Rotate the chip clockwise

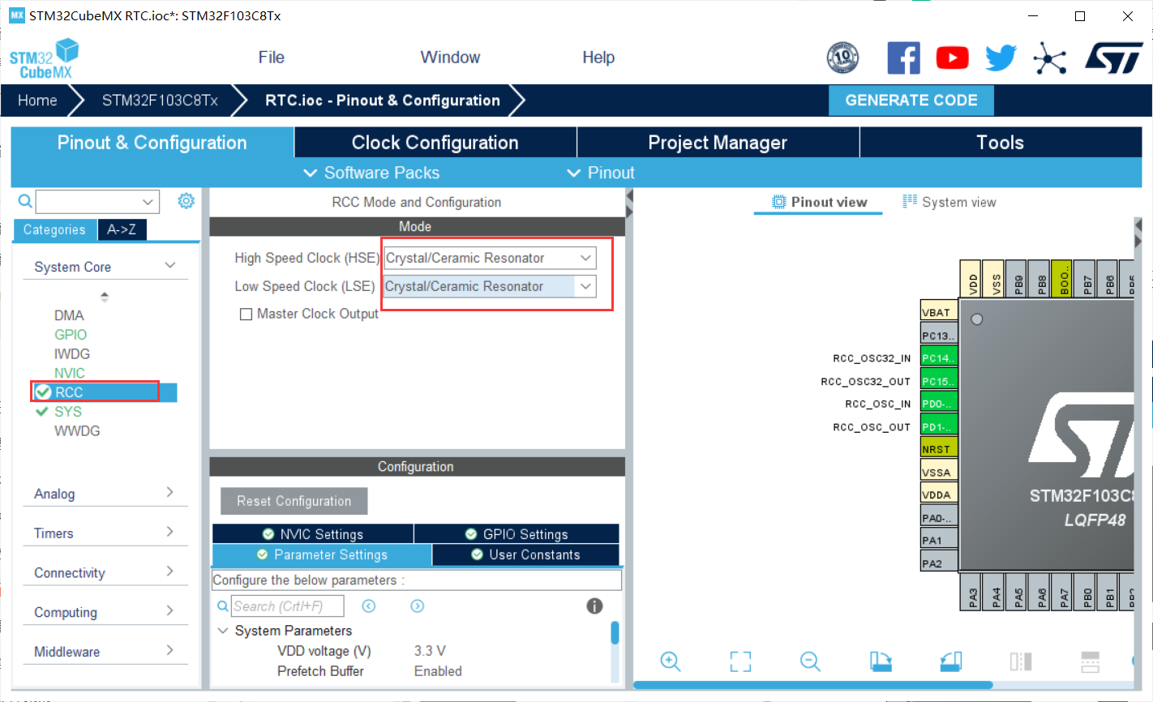[x=881, y=661]
